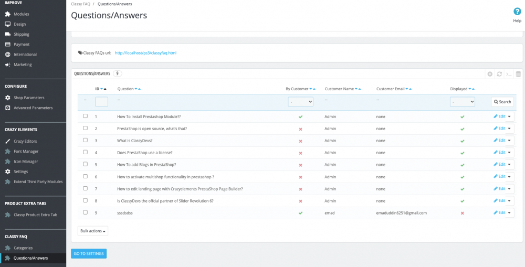Click the Classy Product Extra Tab icon

pos(8,215)
